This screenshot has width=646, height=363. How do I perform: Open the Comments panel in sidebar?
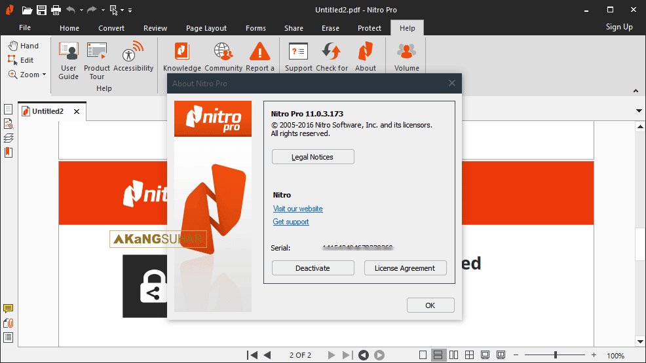tap(9, 308)
